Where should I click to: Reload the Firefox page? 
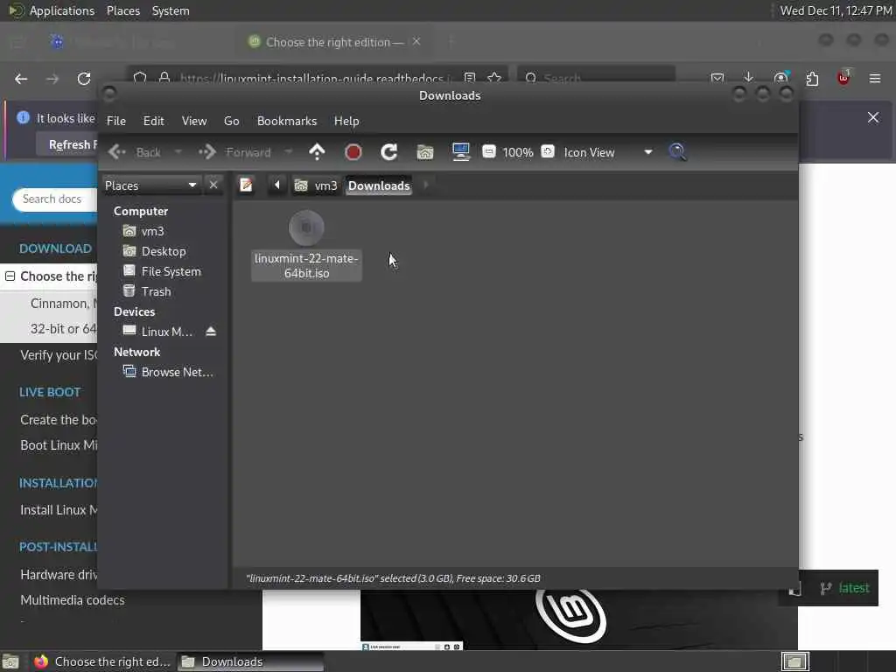pos(84,79)
